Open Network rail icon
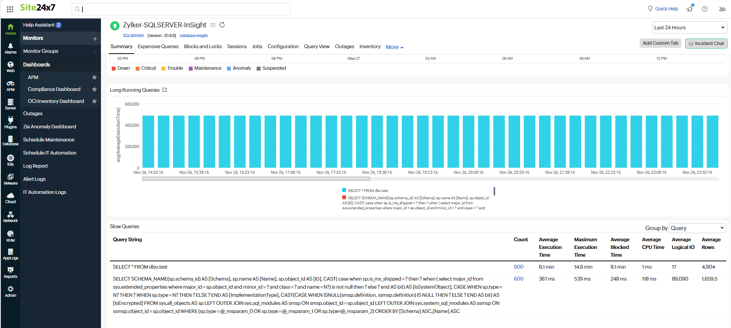 click(10, 217)
